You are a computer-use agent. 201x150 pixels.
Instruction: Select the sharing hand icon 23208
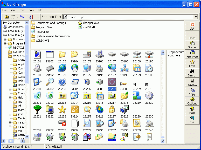124,84
